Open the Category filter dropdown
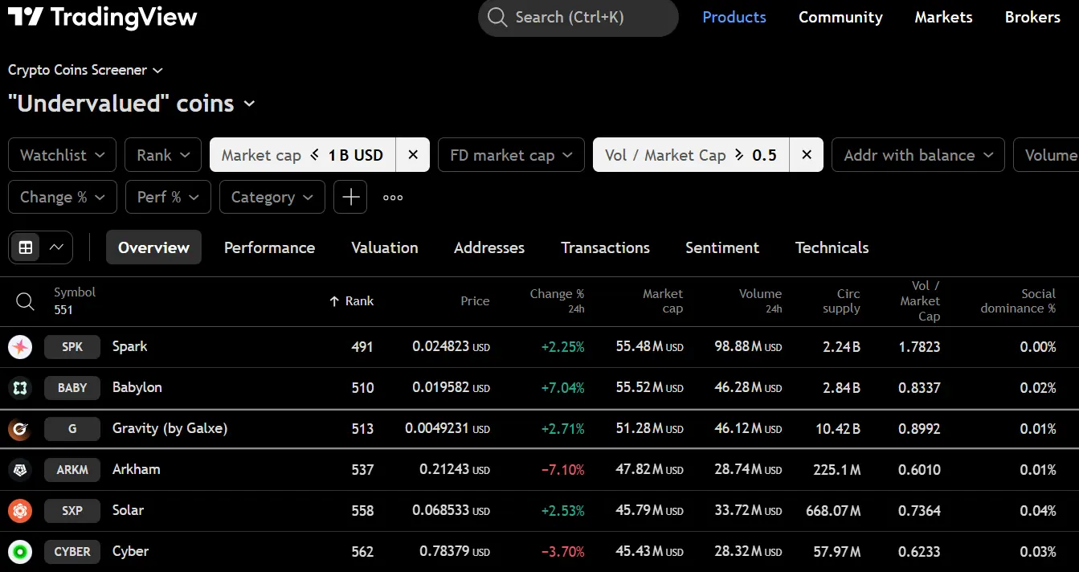 pos(272,197)
